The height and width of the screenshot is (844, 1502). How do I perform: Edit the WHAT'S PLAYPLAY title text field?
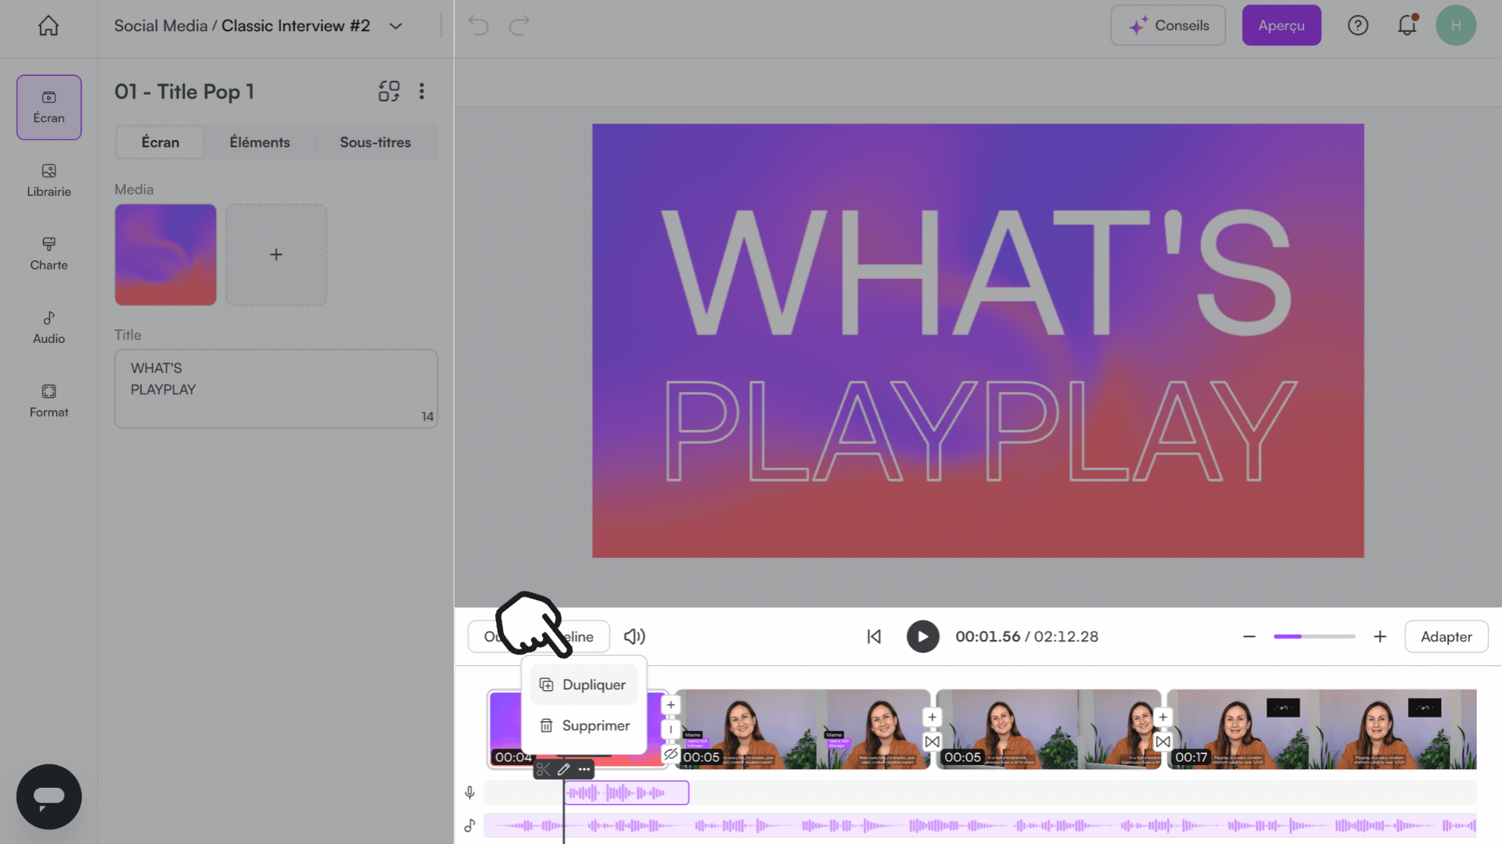coord(275,388)
